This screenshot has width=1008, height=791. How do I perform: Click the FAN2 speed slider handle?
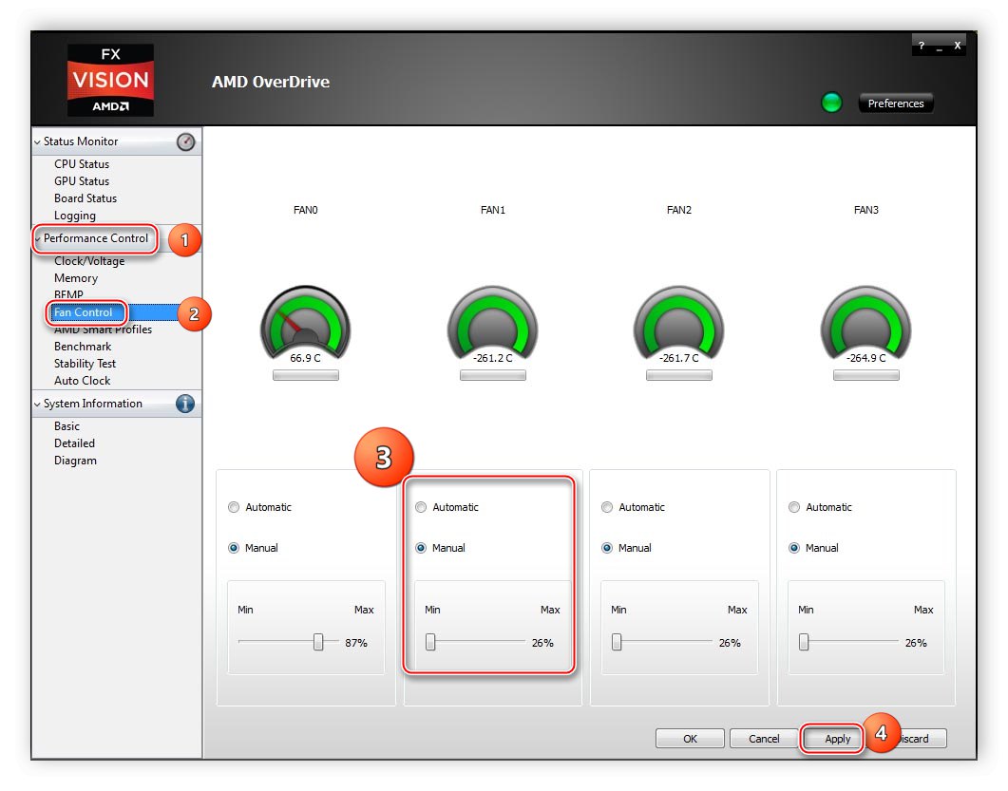[x=617, y=642]
